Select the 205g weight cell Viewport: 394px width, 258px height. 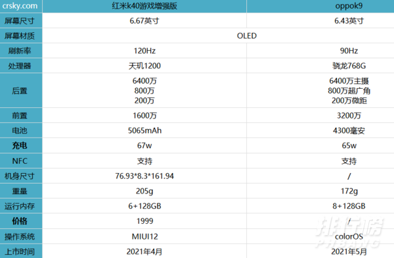(144, 191)
